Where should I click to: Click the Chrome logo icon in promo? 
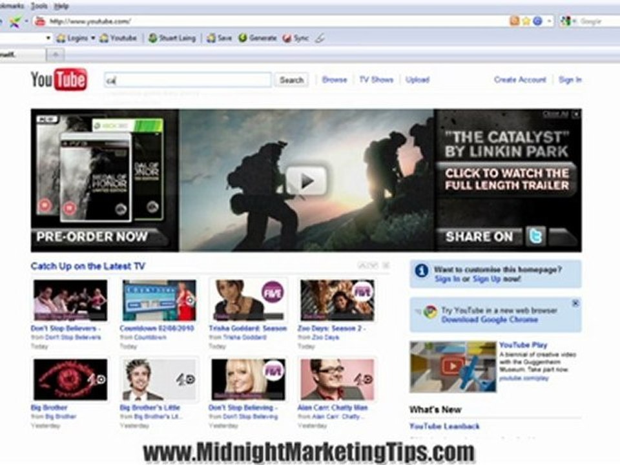tap(430, 312)
